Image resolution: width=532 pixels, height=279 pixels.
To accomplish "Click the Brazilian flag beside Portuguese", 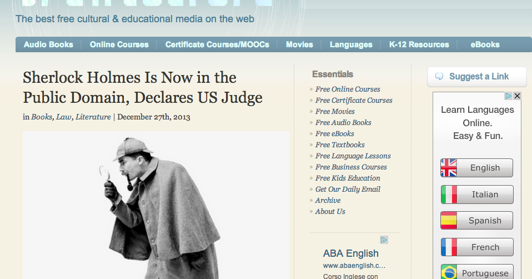I will pos(449,272).
